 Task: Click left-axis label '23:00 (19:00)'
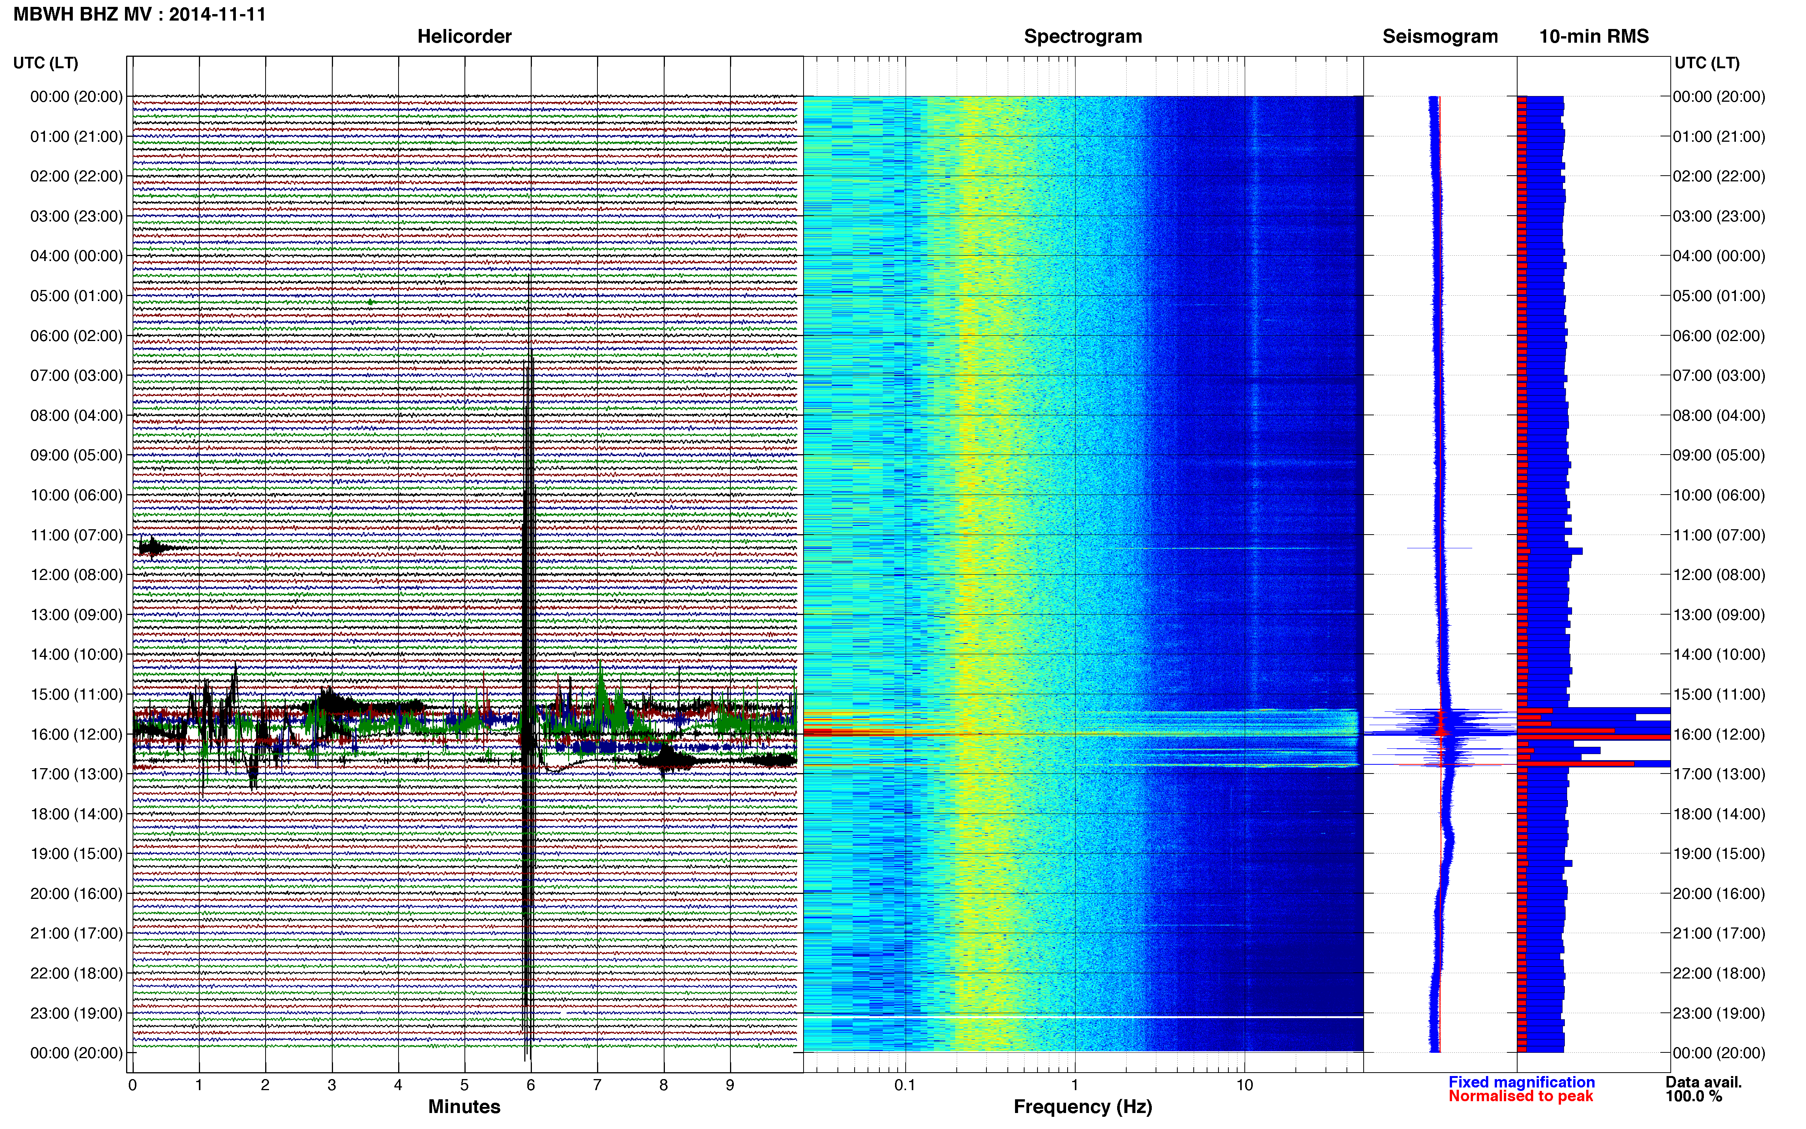(x=76, y=1013)
